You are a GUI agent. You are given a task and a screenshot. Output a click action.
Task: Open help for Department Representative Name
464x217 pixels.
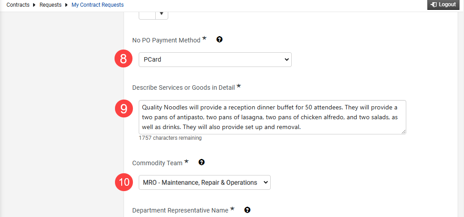[247, 210]
